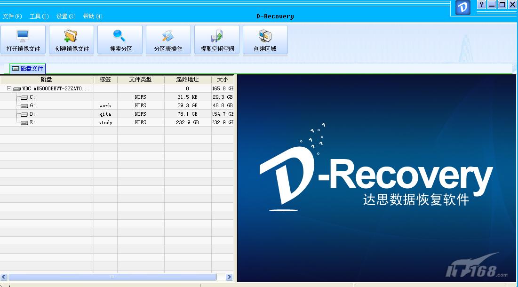Switch to the 磁盘文件 tab
The height and width of the screenshot is (287, 518).
(x=27, y=69)
